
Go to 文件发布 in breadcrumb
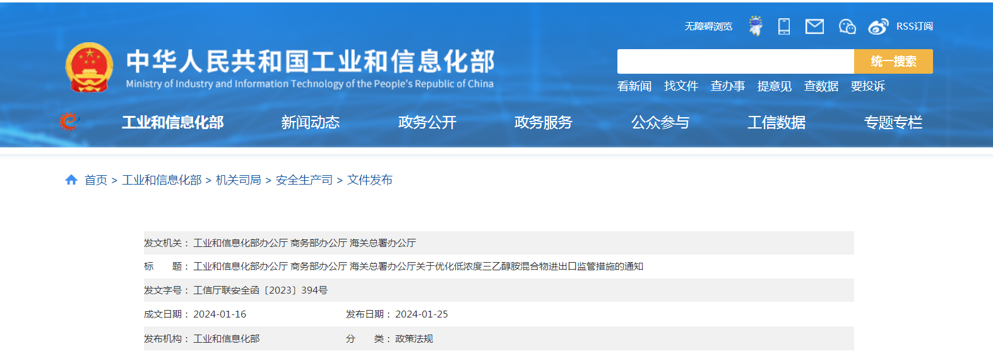tap(370, 180)
